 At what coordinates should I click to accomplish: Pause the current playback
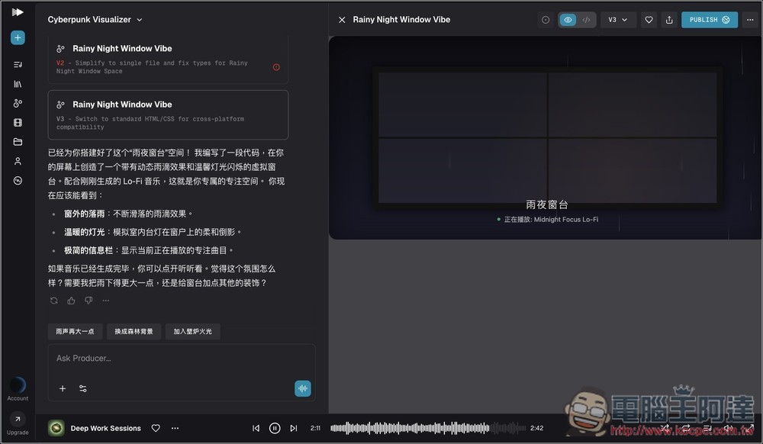coord(275,429)
